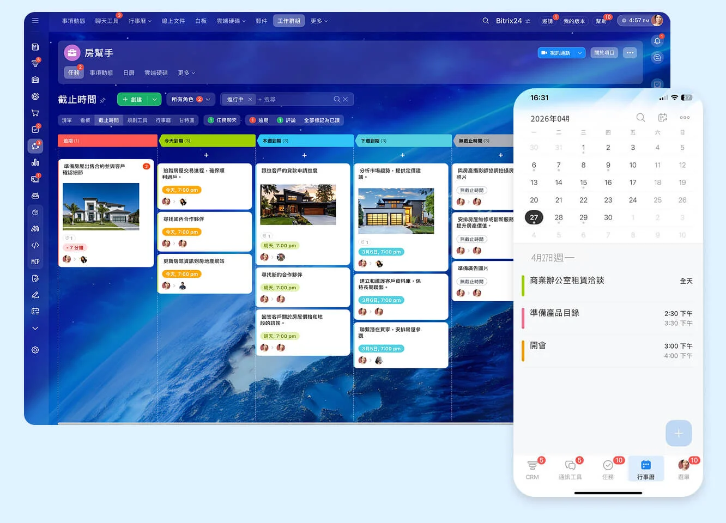The image size is (726, 523).
Task: Switch to the 清單 view tab
Action: click(x=66, y=120)
